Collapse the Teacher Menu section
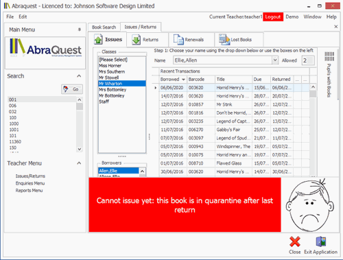This screenshot has height=260, width=343. coord(79,163)
